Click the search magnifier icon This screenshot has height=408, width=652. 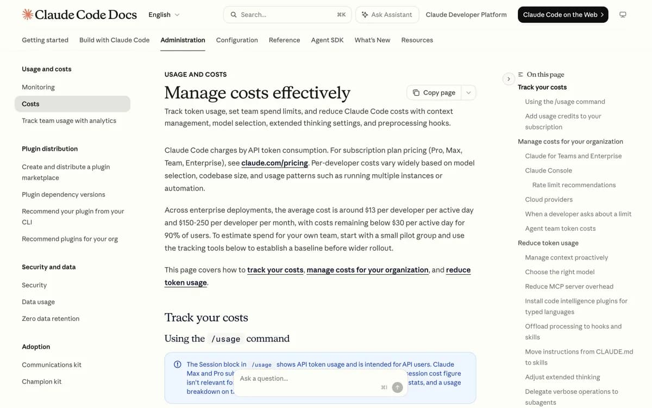tap(234, 15)
